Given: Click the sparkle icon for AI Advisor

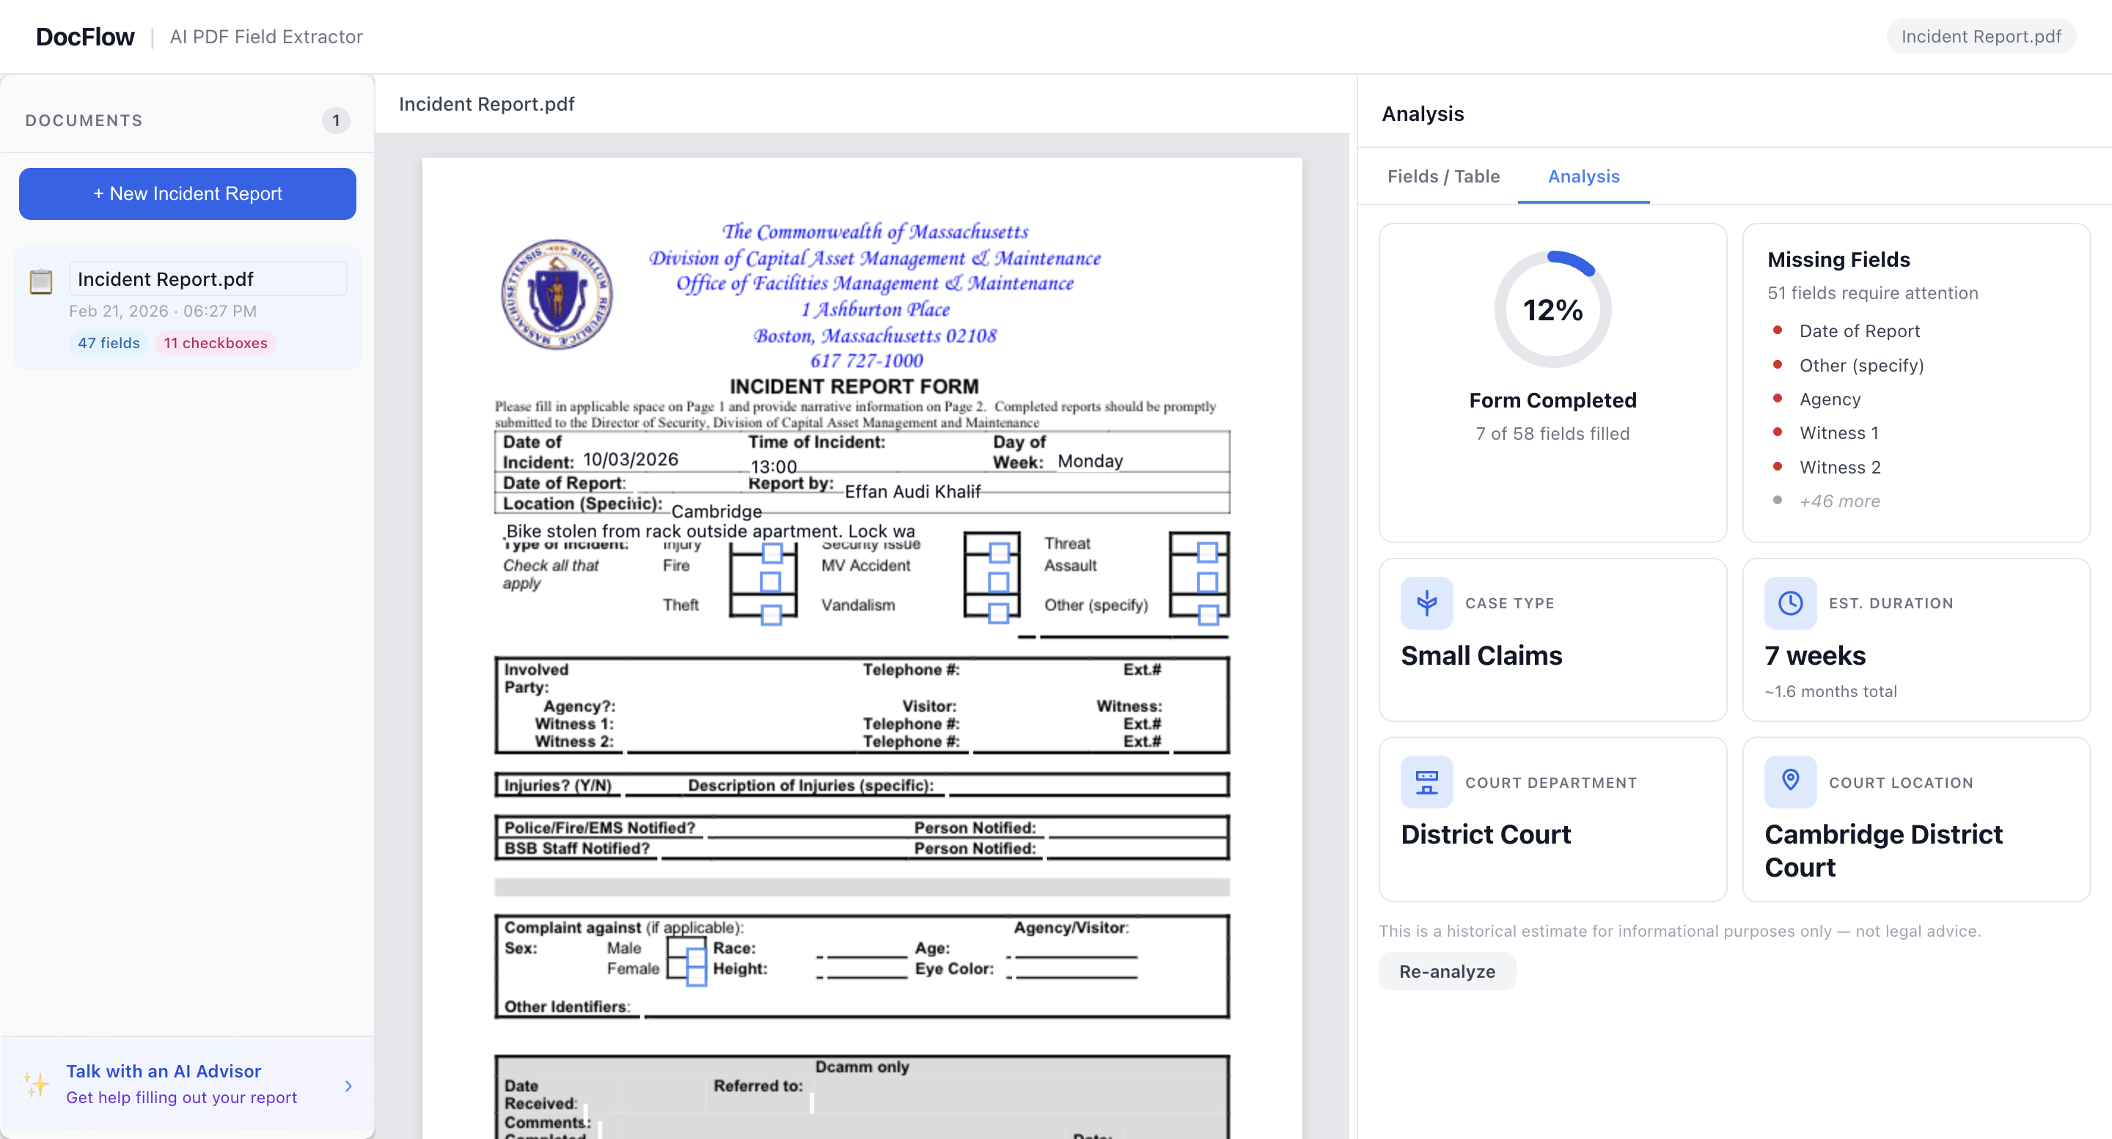Looking at the screenshot, I should [36, 1083].
